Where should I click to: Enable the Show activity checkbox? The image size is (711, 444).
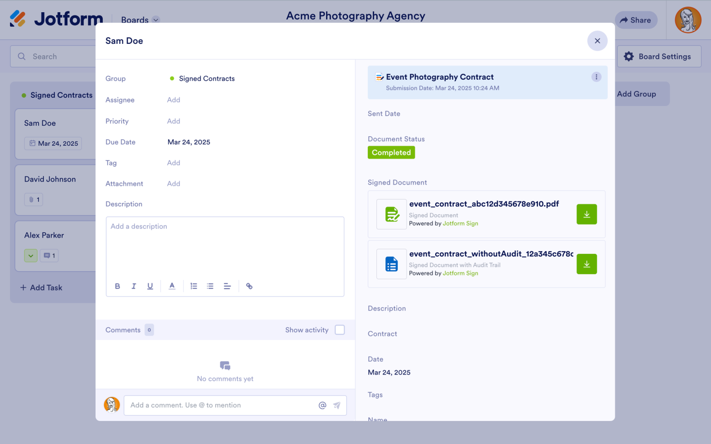340,330
